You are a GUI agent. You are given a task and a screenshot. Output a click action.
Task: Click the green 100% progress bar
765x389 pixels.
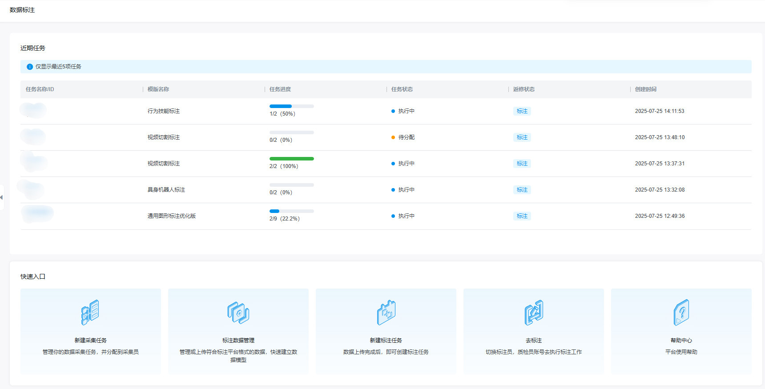coord(291,159)
